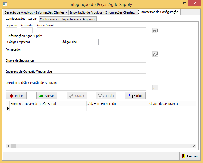Click the Empresa column header in grid
The image size is (203, 163).
click(17, 104)
